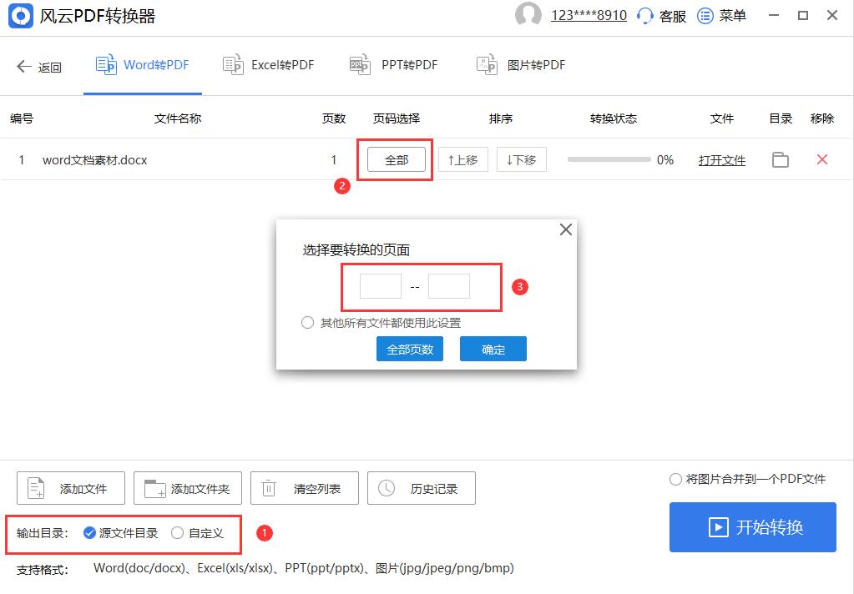
Task: Open the file via 打开文件 link
Action: point(721,160)
